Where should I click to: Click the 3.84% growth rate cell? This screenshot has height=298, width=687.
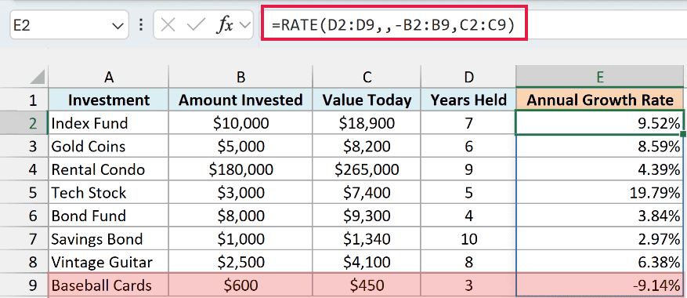[600, 216]
